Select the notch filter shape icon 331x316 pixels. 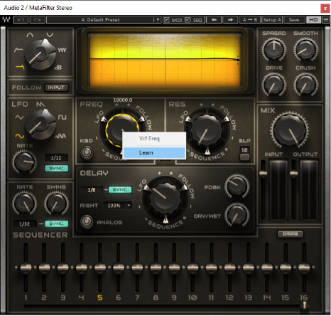[x=50, y=35]
